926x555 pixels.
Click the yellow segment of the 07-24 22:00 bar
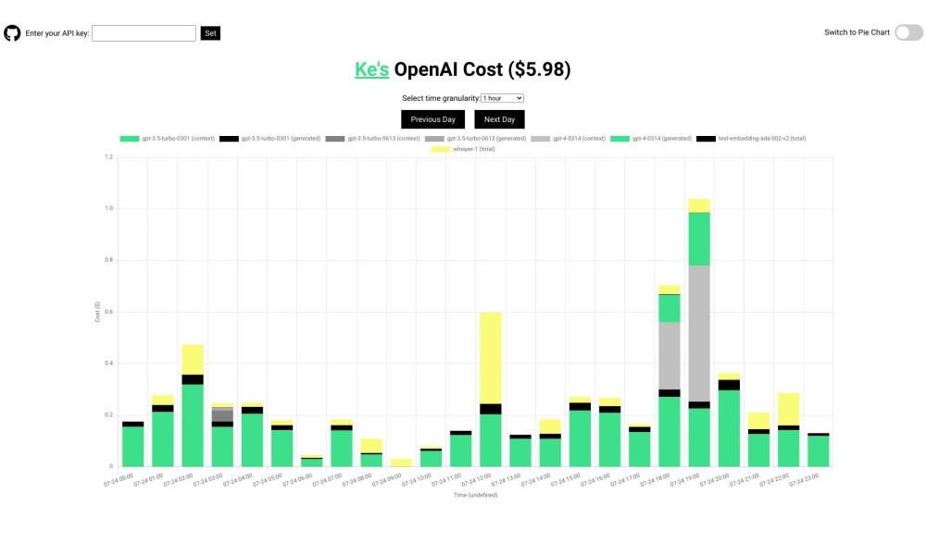click(x=788, y=409)
